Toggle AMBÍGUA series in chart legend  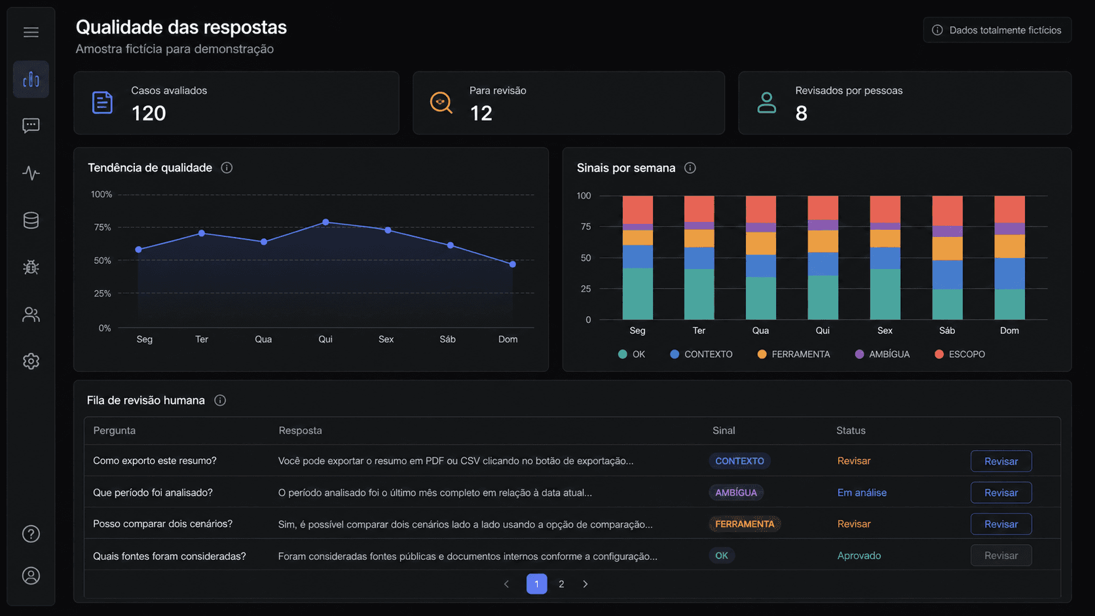point(882,354)
